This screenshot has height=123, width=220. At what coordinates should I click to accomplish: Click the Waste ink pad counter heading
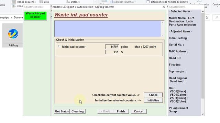pyautogui.click(x=81, y=15)
